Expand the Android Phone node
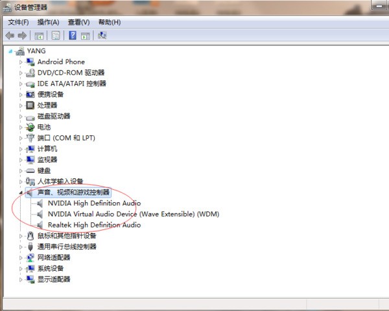Screen dimensions: 389x311 coord(21,62)
